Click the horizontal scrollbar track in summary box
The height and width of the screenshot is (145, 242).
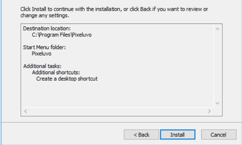118,111
